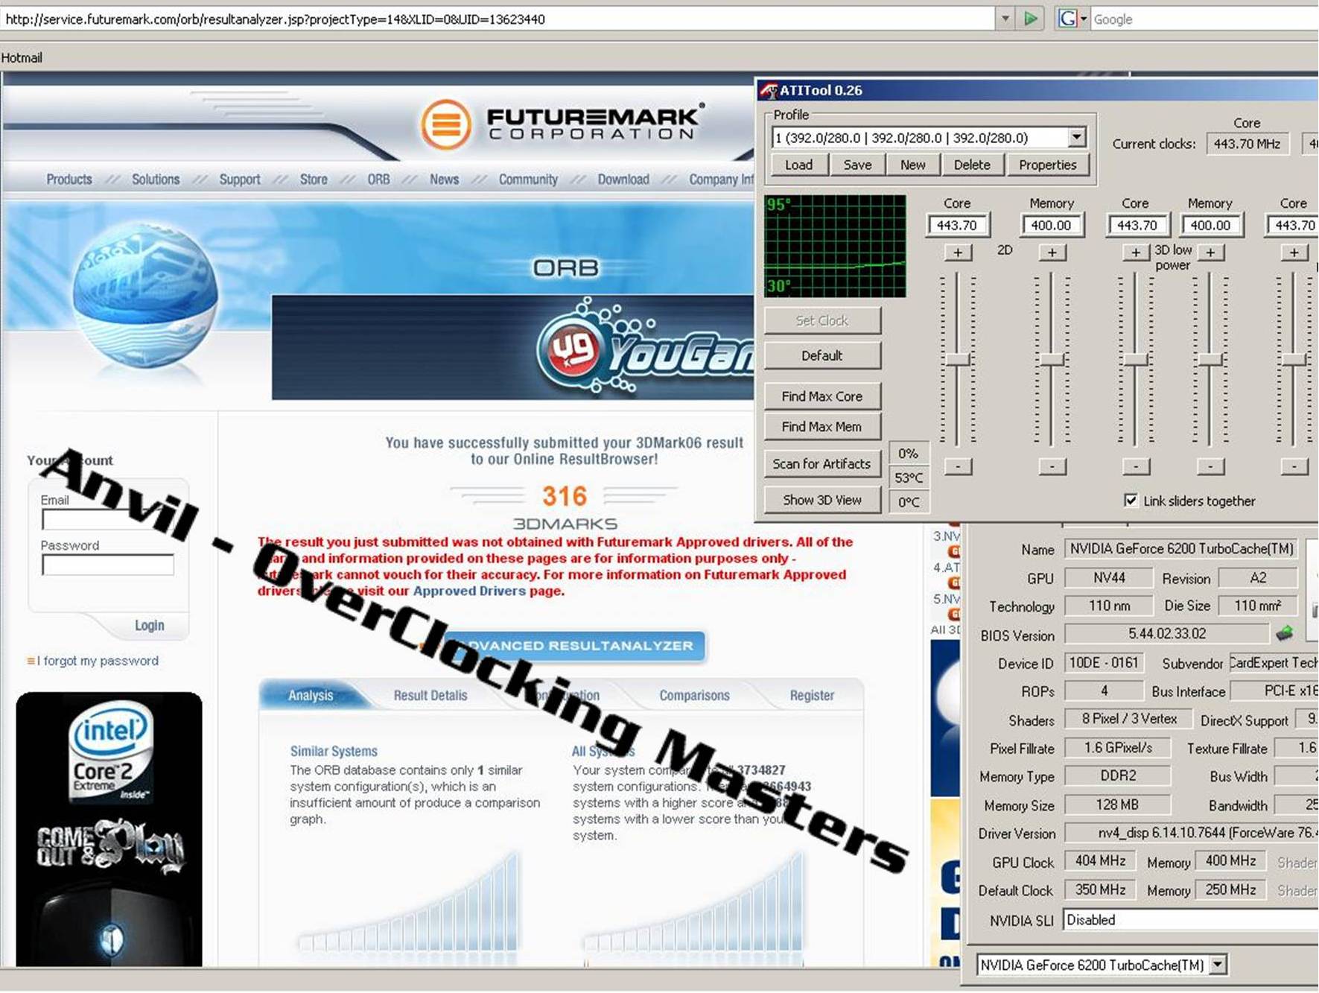Click the Load profile button

coord(799,165)
